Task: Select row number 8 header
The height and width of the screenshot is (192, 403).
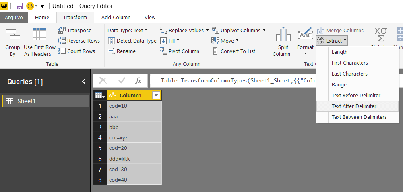Action: pyautogui.click(x=100, y=180)
